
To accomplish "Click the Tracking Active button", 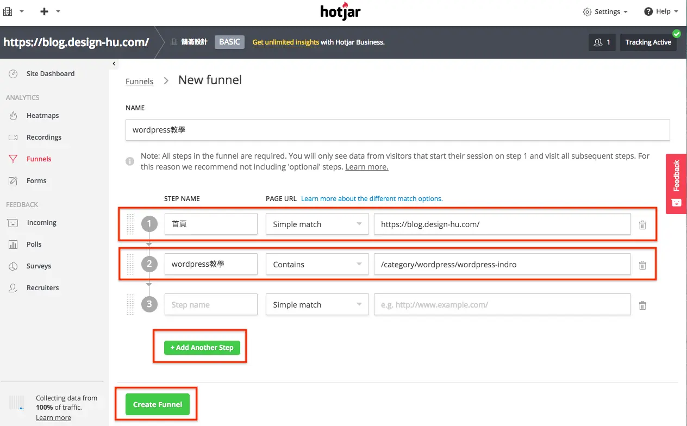I will click(648, 42).
